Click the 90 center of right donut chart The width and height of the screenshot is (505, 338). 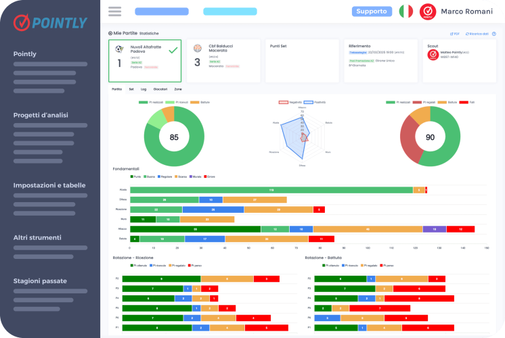(430, 137)
